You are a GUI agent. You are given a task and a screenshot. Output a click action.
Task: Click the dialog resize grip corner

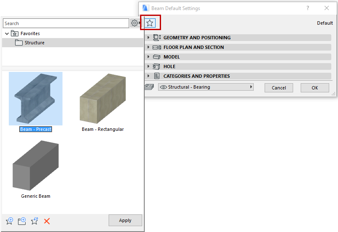point(334,94)
